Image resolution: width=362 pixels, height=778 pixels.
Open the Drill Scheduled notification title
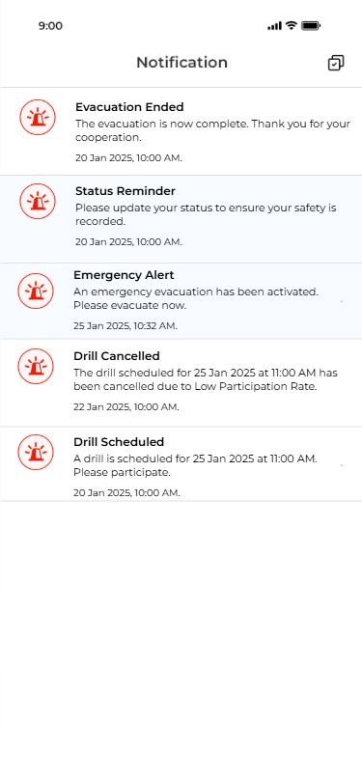click(119, 442)
